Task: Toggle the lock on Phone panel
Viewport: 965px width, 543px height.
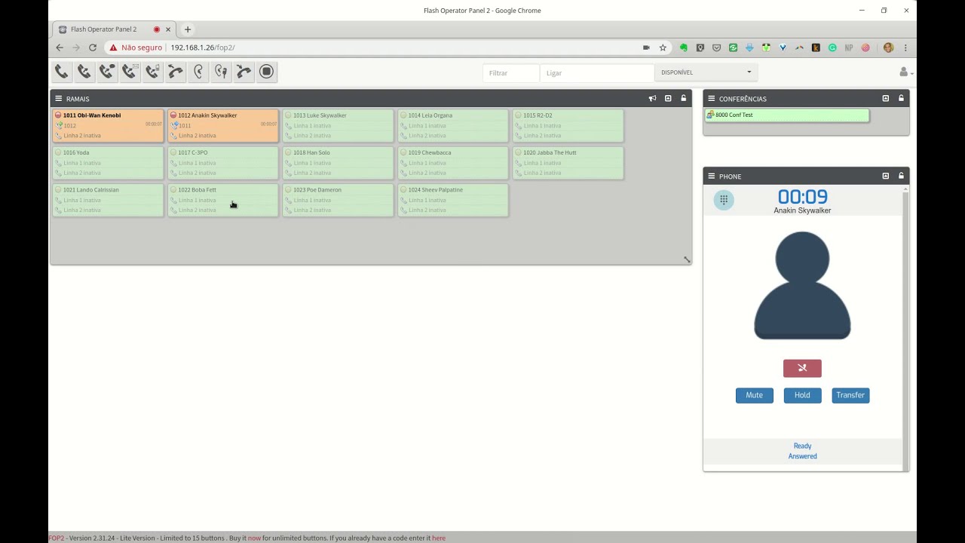Action: (x=901, y=176)
